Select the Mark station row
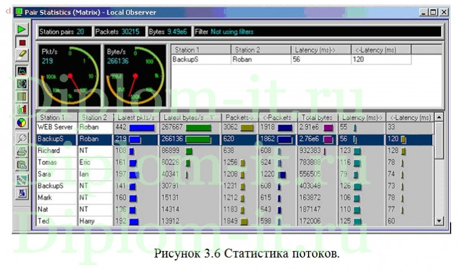The width and height of the screenshot is (457, 271). [235, 197]
